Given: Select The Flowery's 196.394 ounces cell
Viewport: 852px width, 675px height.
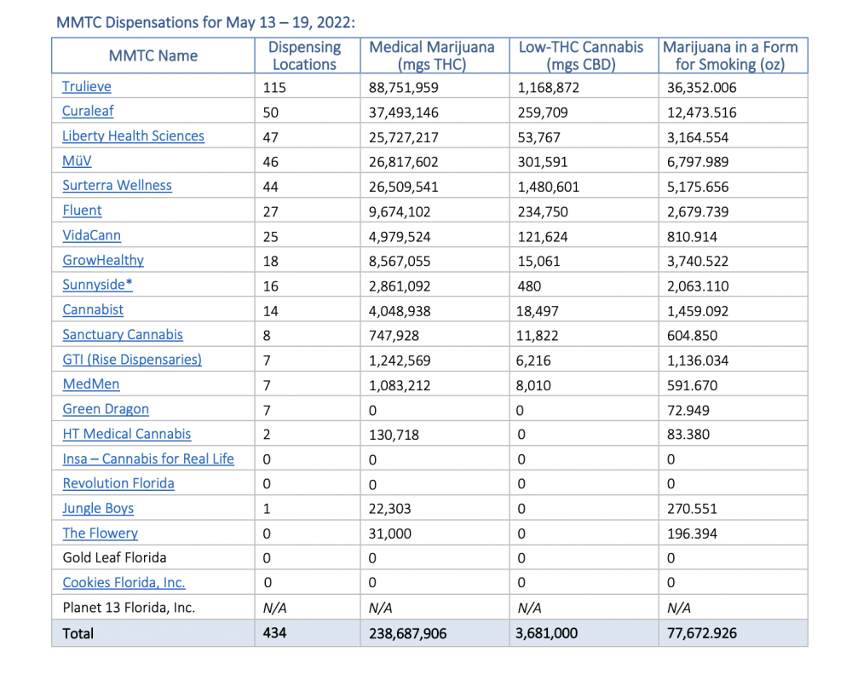Looking at the screenshot, I should click(x=692, y=534).
